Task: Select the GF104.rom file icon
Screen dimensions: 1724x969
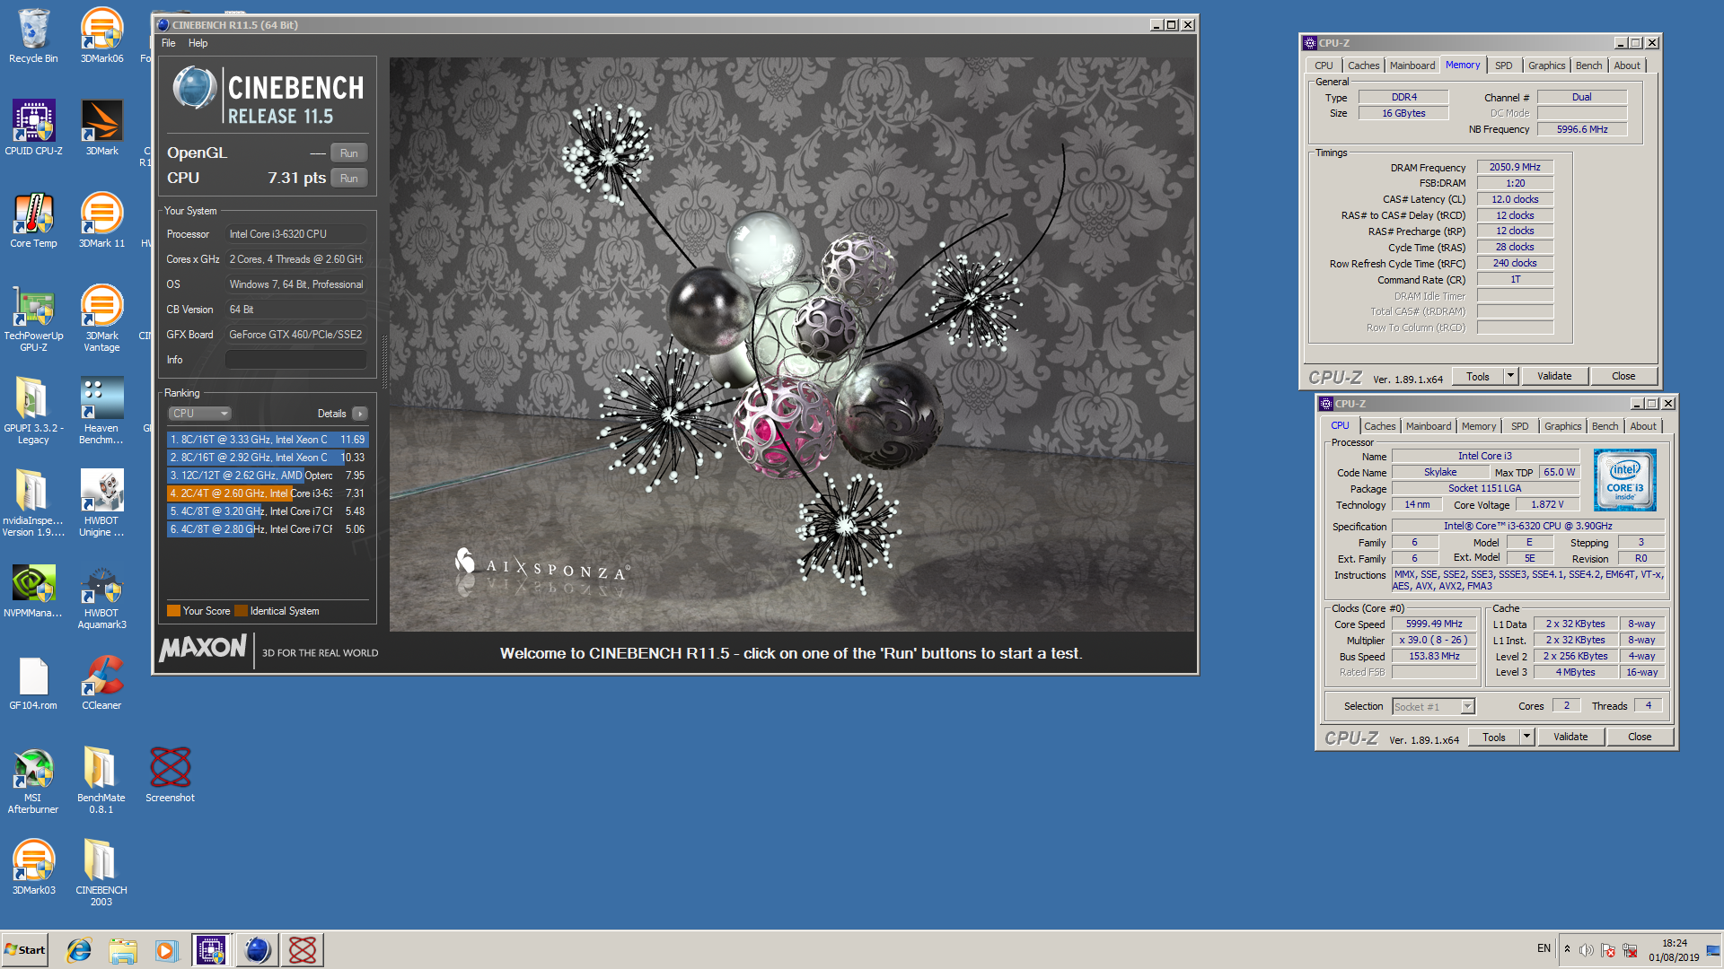Action: click(33, 684)
